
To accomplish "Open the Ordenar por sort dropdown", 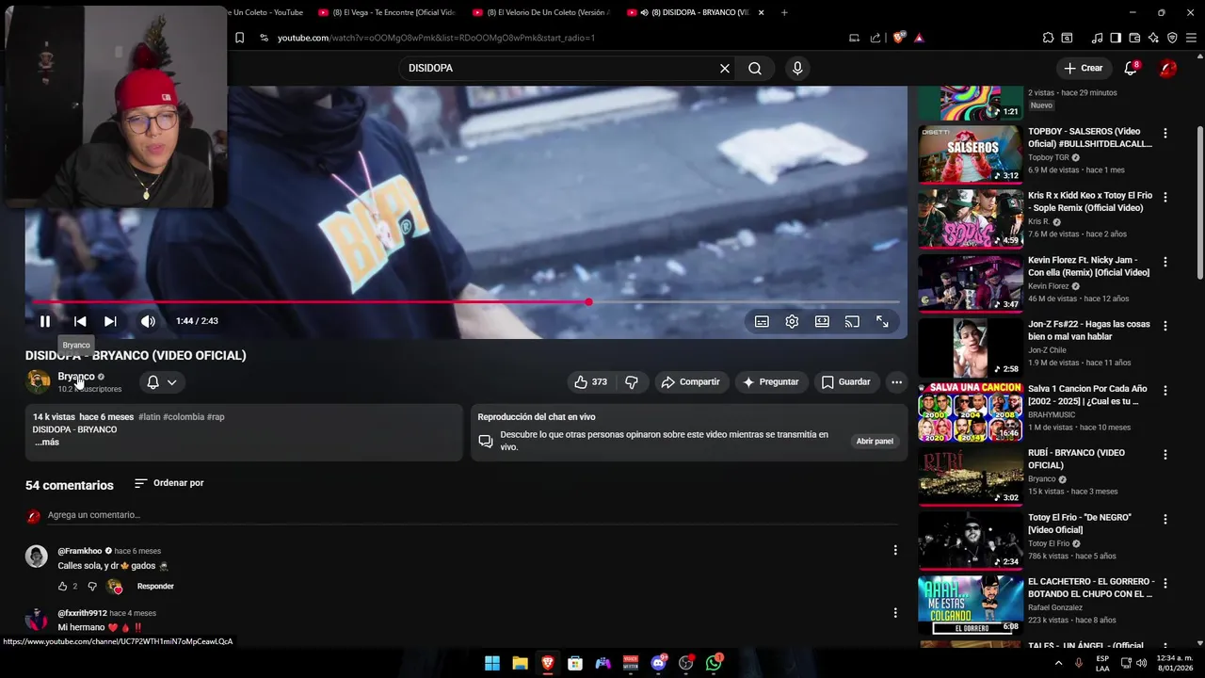I will pos(169,483).
